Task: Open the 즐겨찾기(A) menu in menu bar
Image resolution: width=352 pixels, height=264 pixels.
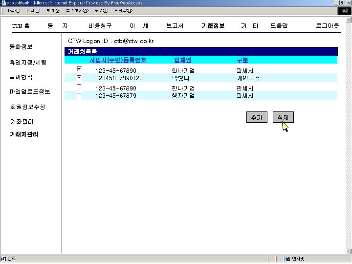Action: [77, 11]
